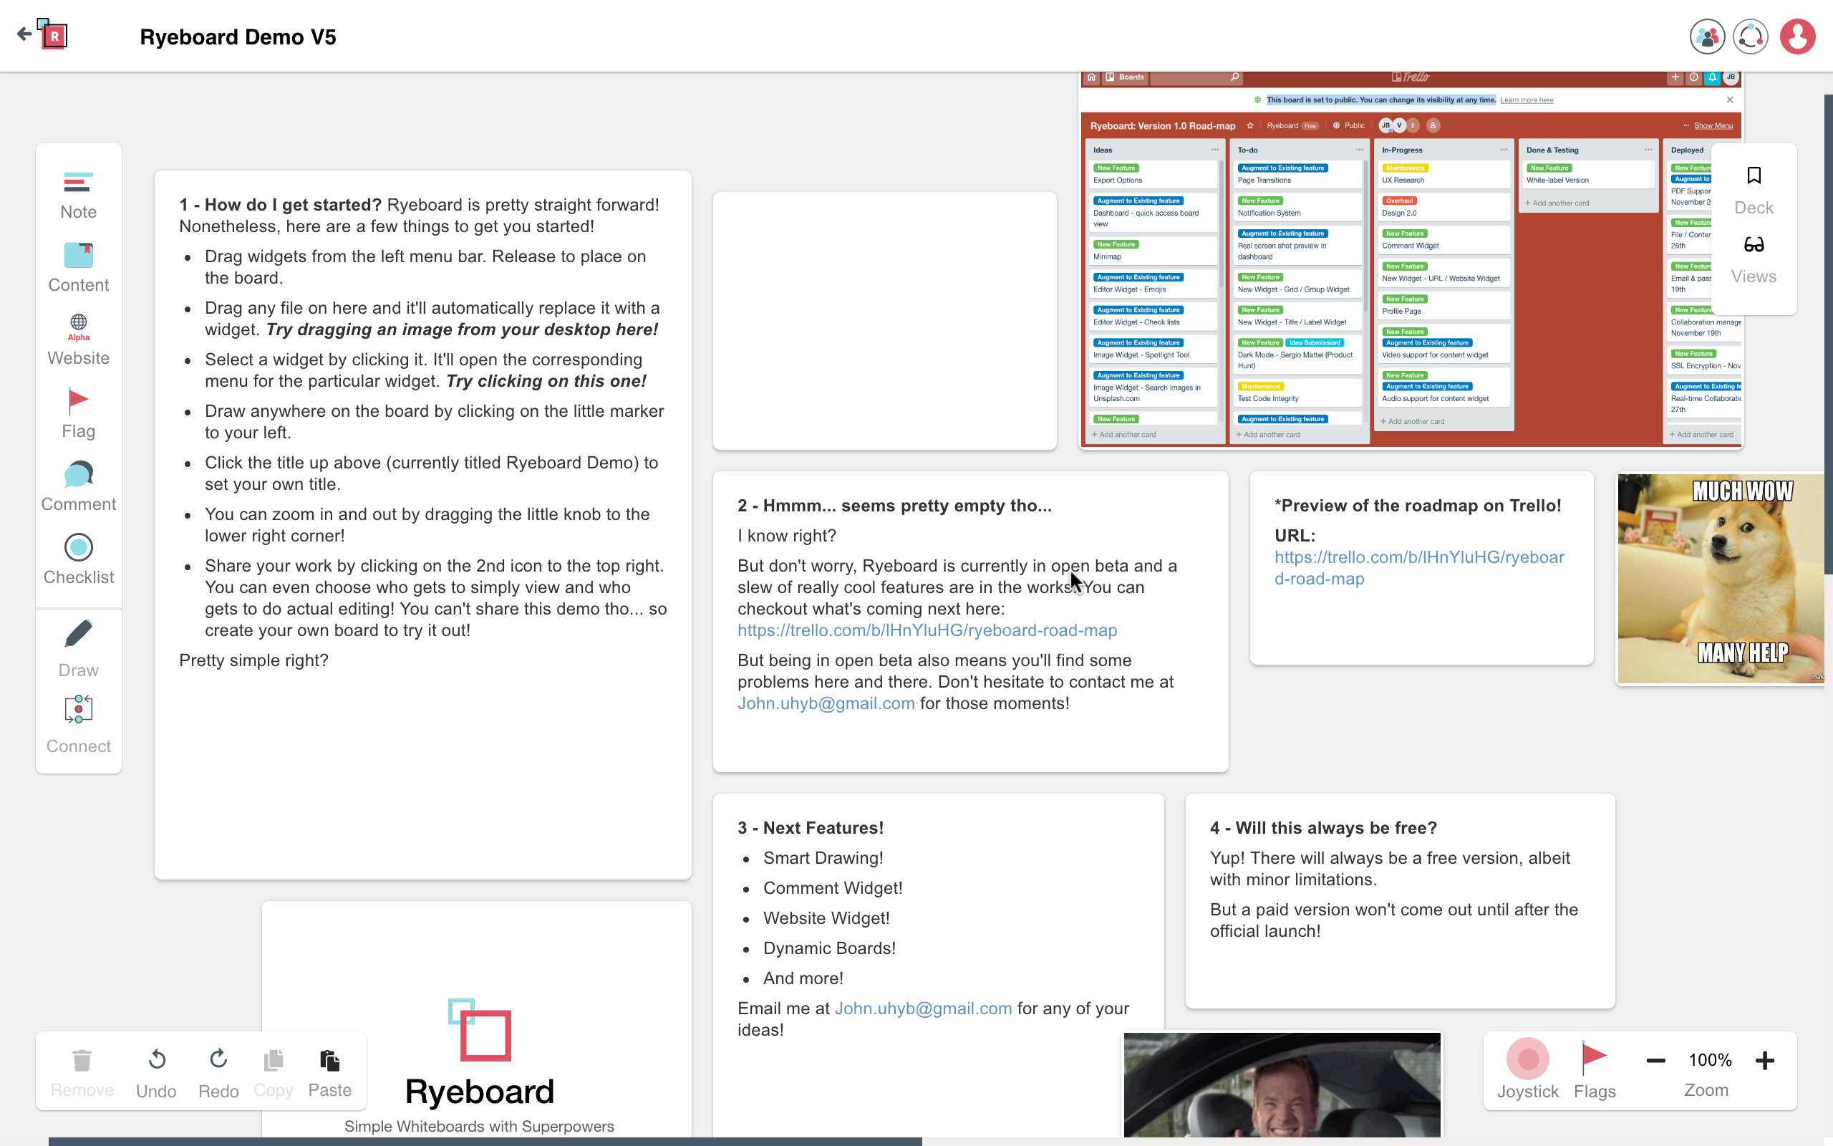
Task: Open the Deck bookmark panel
Action: 1754,191
